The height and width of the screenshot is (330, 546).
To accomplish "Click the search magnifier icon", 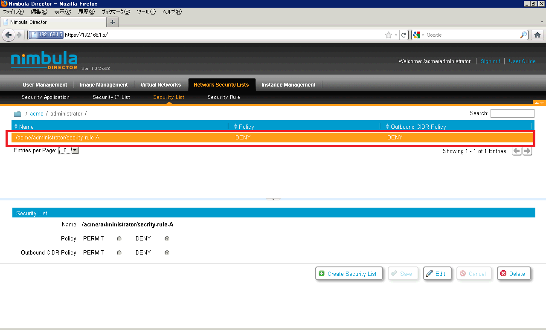I will tap(523, 35).
